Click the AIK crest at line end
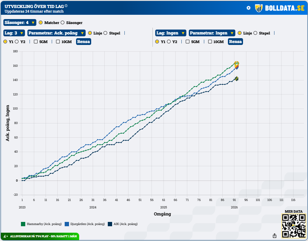308x241 pixels. 237,79
